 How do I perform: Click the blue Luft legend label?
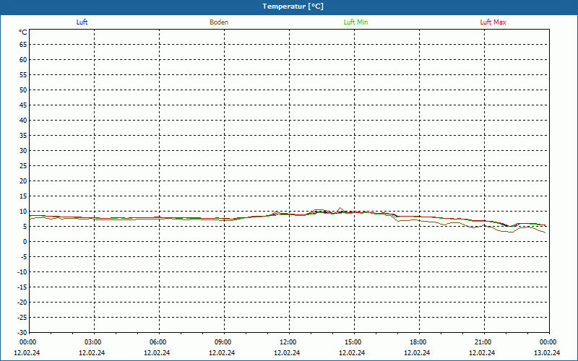(82, 22)
